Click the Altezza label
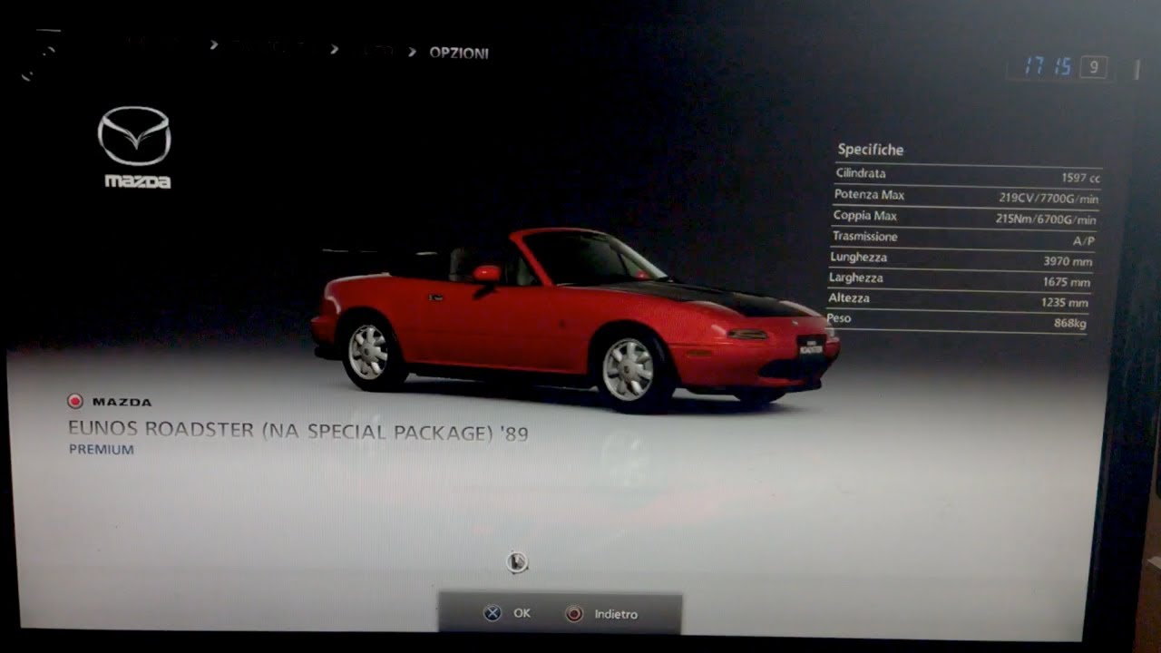1161x653 pixels. tap(849, 298)
